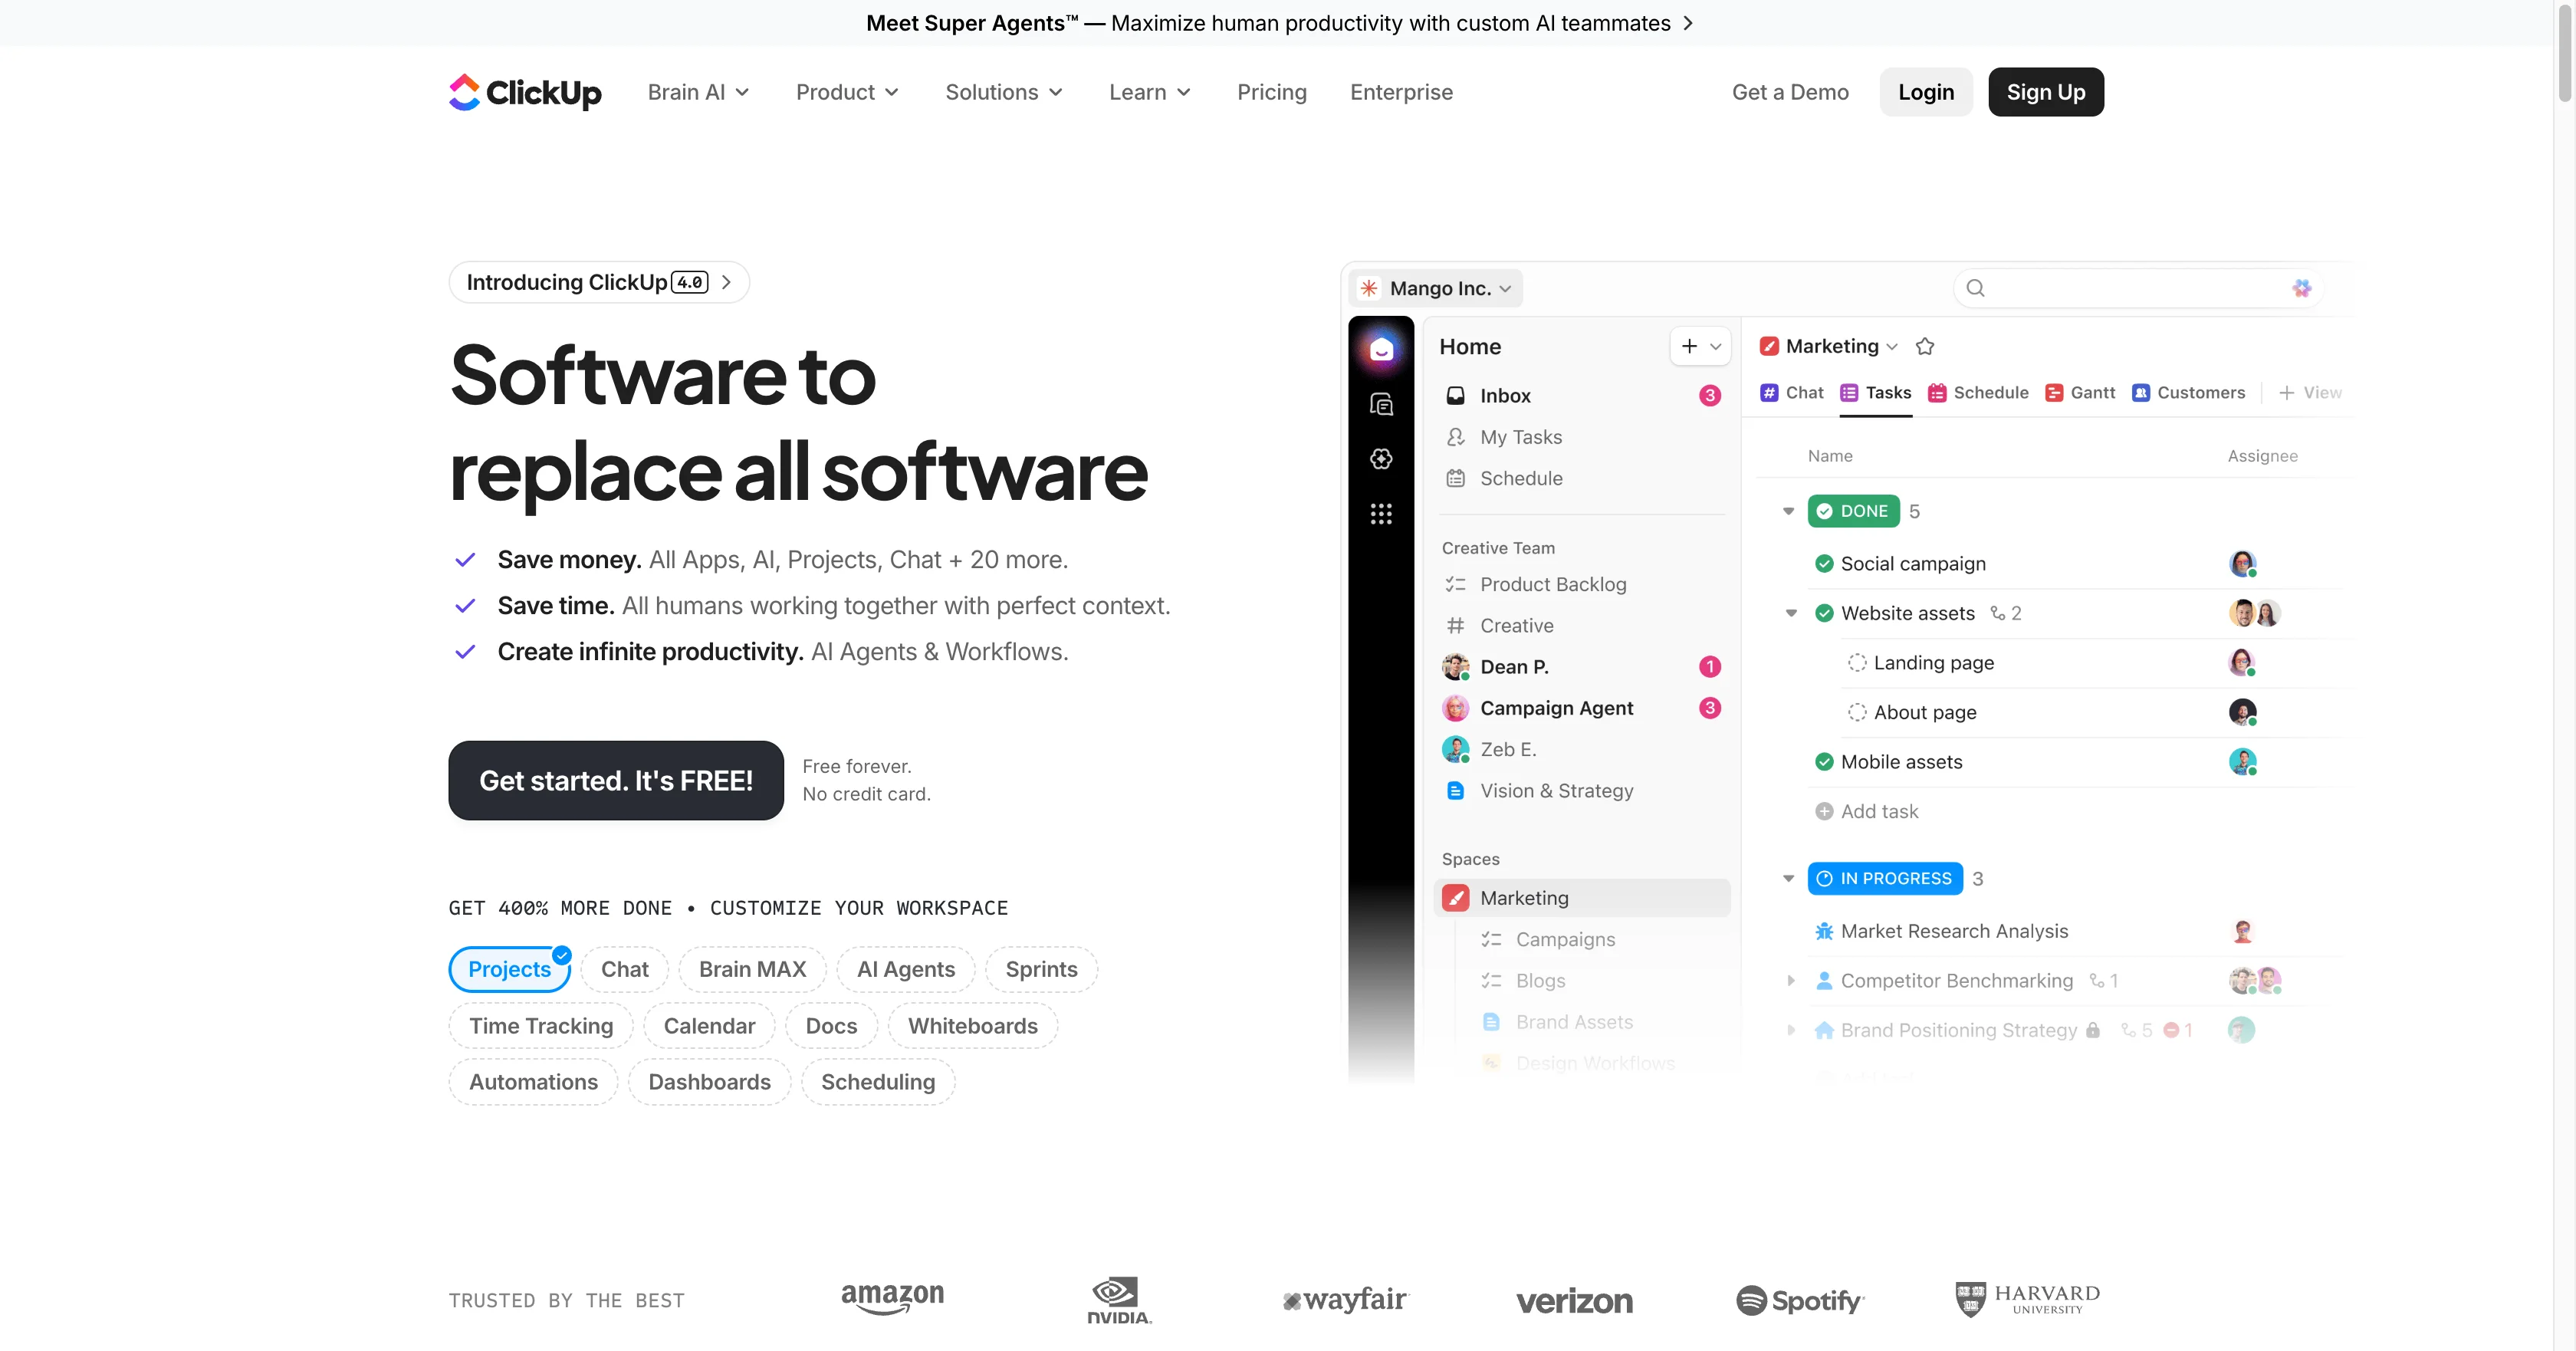Click the ClickUp logo
The height and width of the screenshot is (1351, 2576).
pos(525,92)
